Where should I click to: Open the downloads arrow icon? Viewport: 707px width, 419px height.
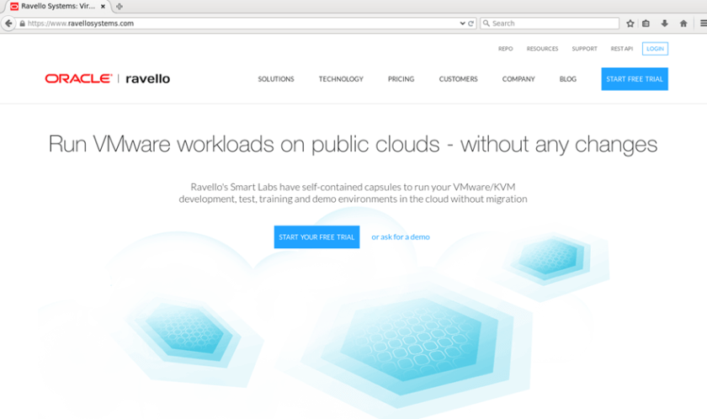click(x=664, y=24)
